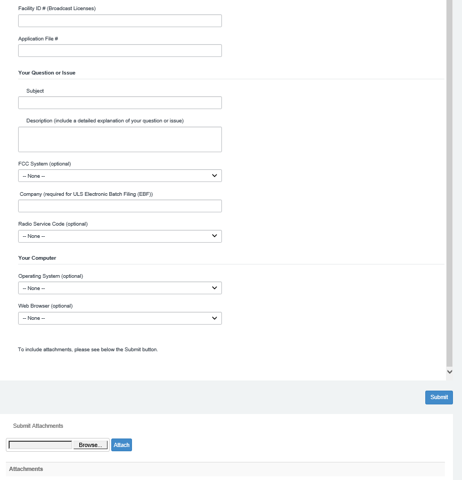Viewport: 462px width, 480px height.
Task: Click the Attachments section header
Action: click(26, 469)
